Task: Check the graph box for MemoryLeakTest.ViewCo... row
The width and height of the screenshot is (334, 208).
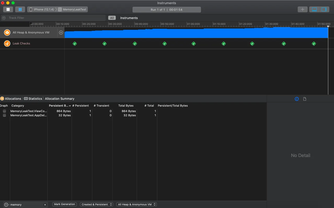Action: 4,111
